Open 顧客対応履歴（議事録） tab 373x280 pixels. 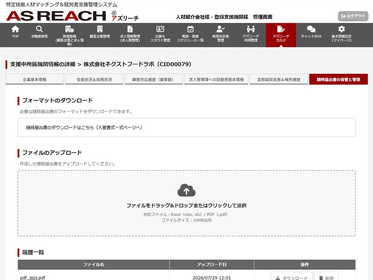tap(154, 79)
